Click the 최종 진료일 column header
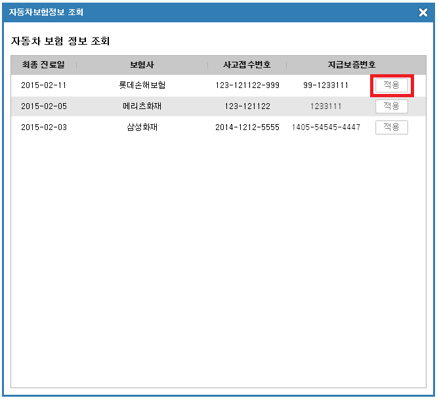Screen dimensions: 439x400 point(43,65)
